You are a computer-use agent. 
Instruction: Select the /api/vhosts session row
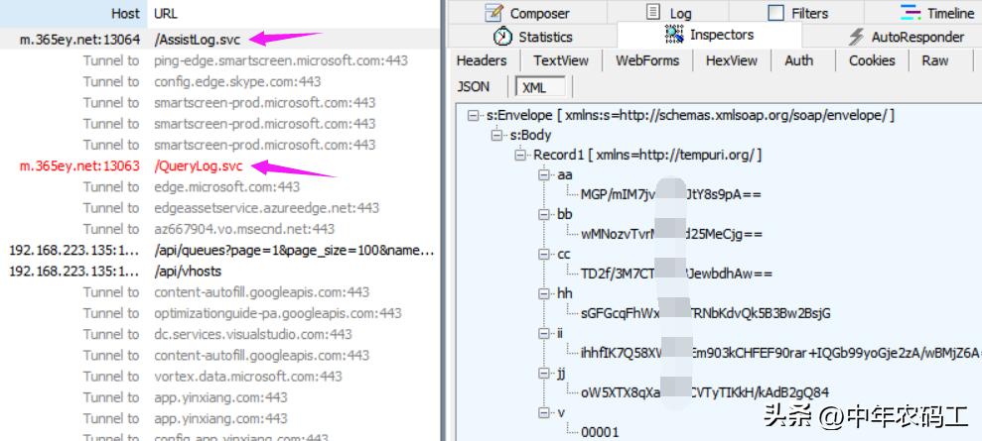tap(219, 272)
